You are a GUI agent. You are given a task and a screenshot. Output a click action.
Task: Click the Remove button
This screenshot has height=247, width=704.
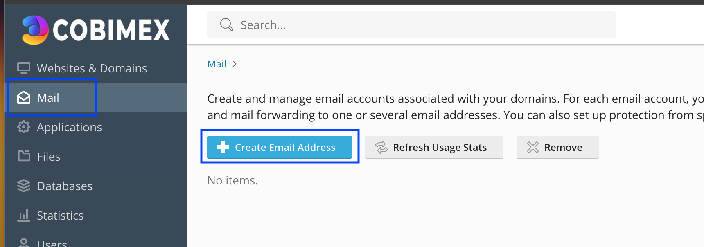click(x=557, y=147)
